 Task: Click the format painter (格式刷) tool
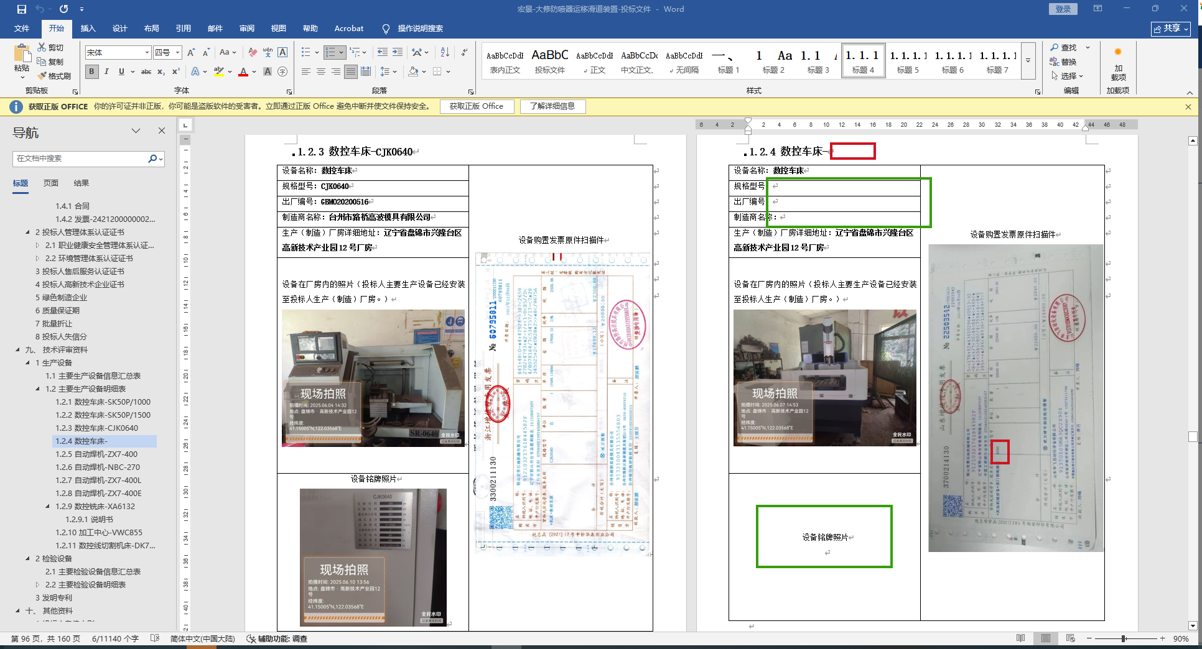point(54,76)
